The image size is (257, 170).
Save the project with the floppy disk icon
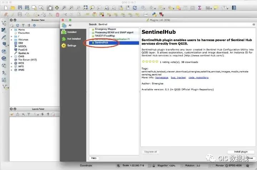tap(20, 8)
